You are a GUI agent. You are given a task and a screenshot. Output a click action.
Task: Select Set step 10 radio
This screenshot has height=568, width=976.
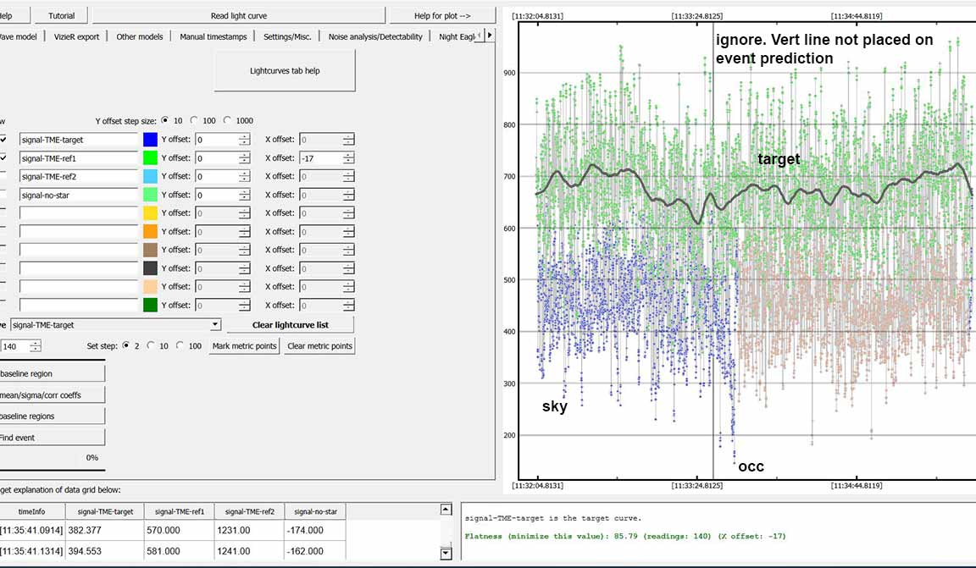[x=152, y=345]
